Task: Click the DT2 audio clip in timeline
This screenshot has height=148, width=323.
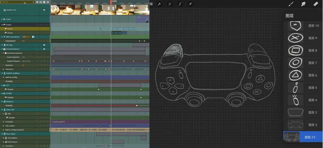Action: pos(143,19)
